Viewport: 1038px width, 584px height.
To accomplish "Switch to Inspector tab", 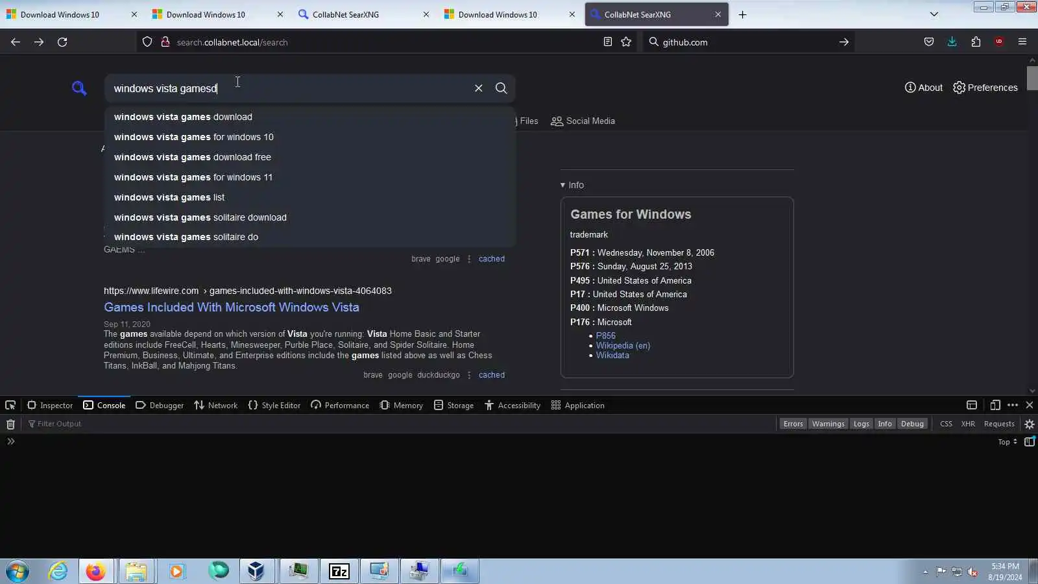I will (50, 406).
